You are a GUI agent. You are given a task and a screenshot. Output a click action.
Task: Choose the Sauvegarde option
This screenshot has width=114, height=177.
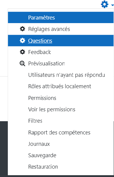61,155
